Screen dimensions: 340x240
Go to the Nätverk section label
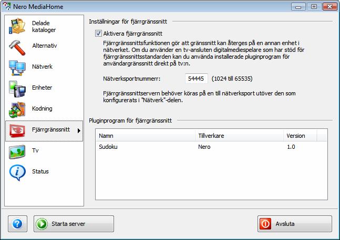tap(42, 67)
